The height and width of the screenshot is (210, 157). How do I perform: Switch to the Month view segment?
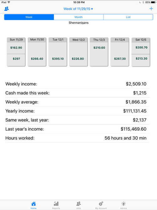click(78, 17)
